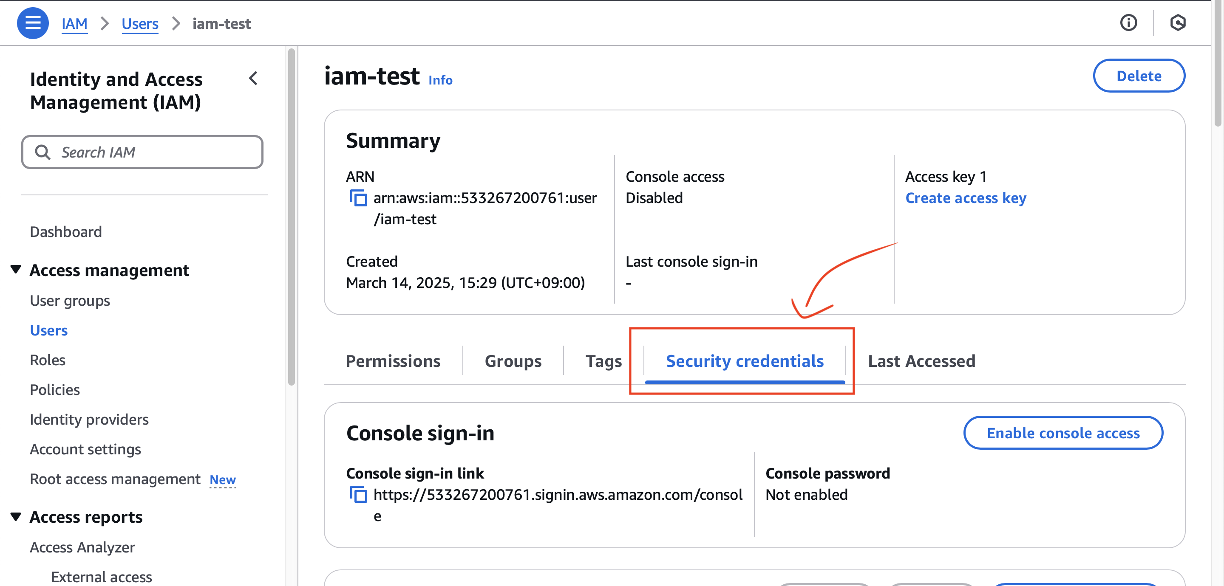Click the sidebar vertical scrollbar

pos(291,217)
